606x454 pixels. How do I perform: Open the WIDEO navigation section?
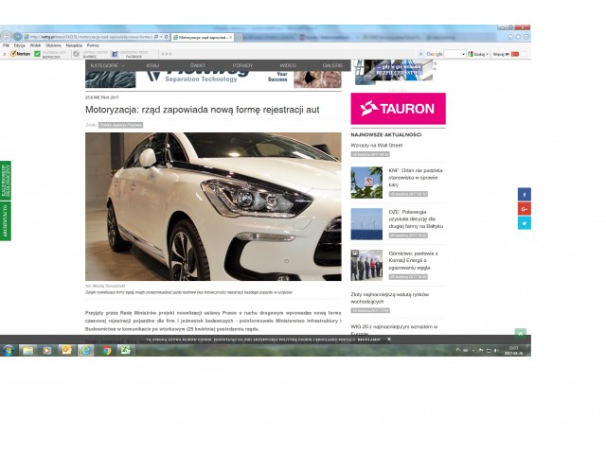288,66
